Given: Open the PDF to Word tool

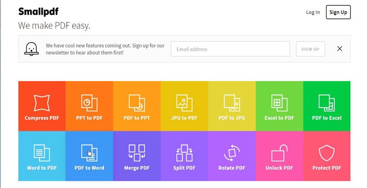Looking at the screenshot, I should pos(89,156).
